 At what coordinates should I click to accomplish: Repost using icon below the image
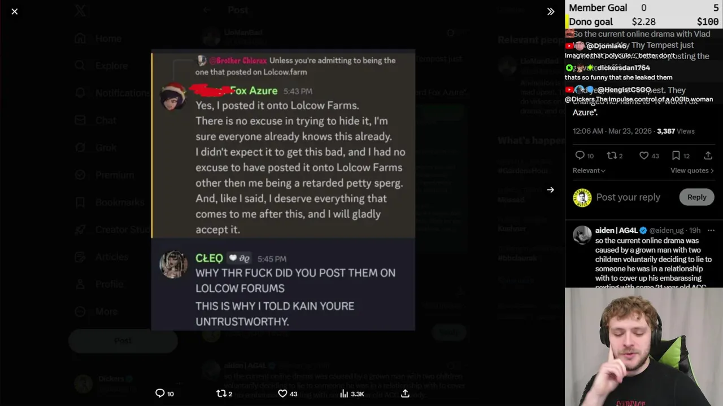tap(221, 394)
